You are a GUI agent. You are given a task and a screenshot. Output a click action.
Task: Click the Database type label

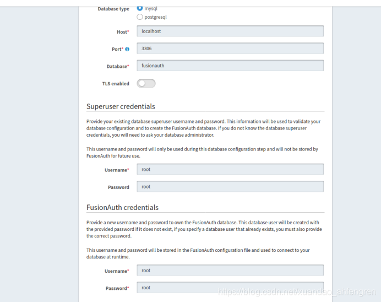tap(113, 9)
